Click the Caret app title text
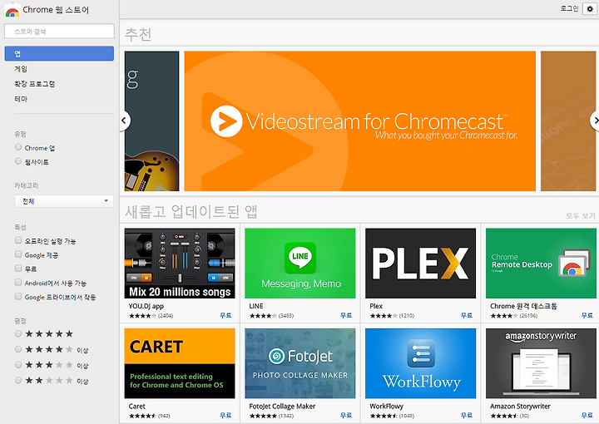599x424 pixels. coord(136,407)
